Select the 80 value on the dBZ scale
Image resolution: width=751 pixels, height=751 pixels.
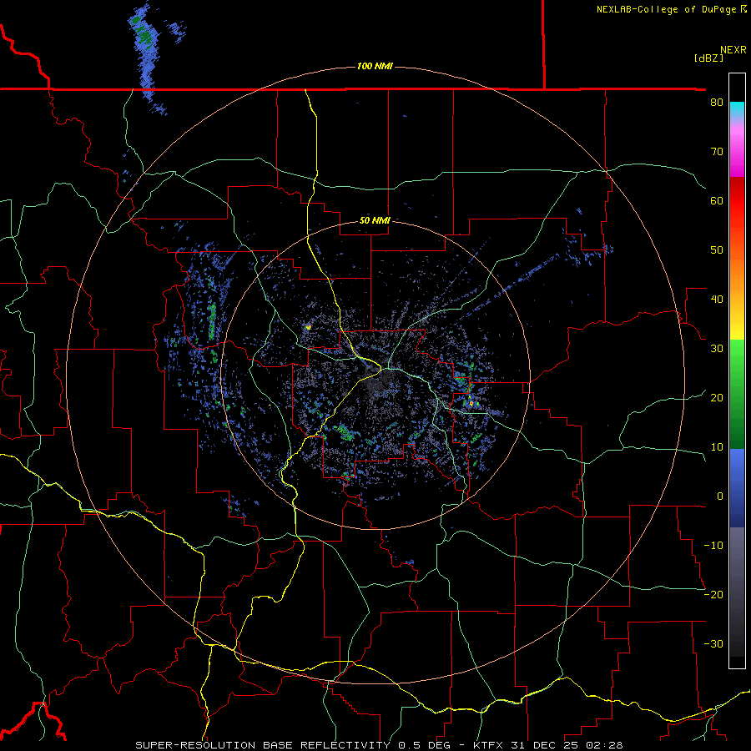tap(717, 103)
